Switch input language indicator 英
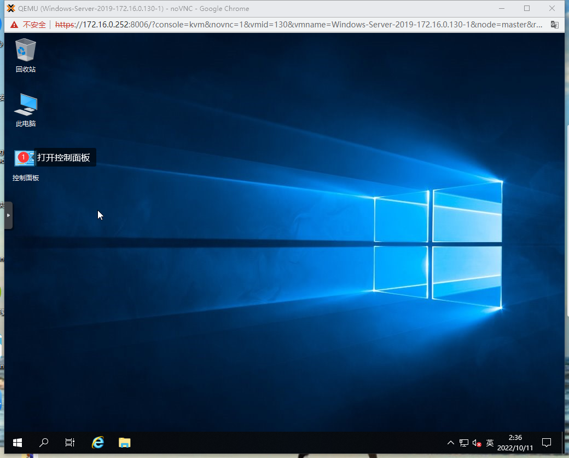The height and width of the screenshot is (458, 569). [490, 442]
